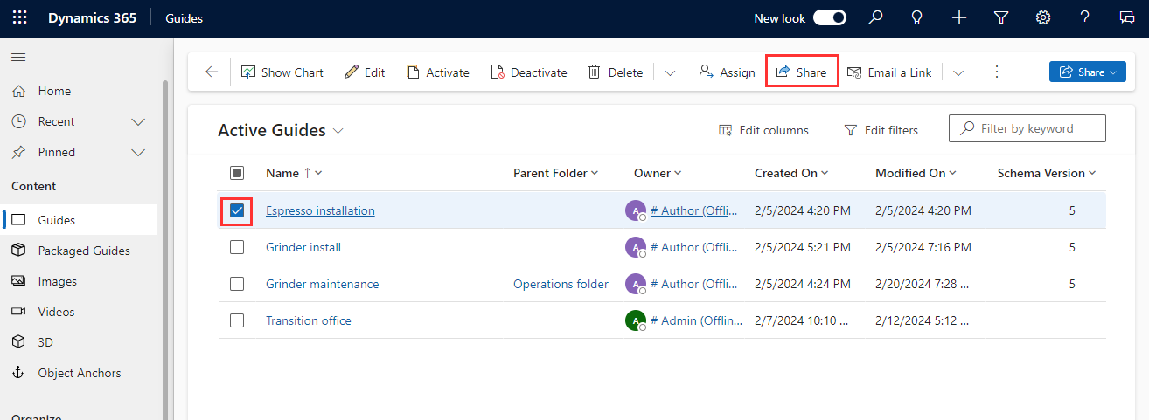This screenshot has width=1149, height=420.
Task: Click the plus quick-create icon
Action: click(x=959, y=18)
